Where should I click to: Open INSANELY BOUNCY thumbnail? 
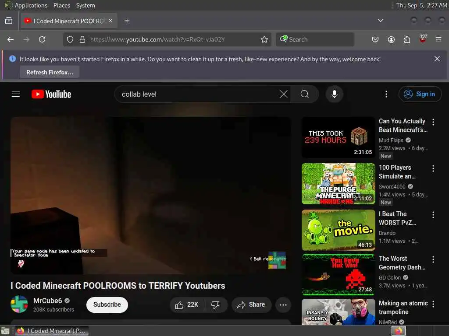coord(338,311)
